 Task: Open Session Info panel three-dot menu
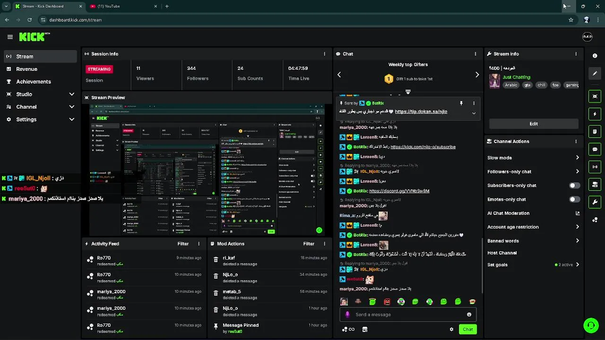click(x=324, y=54)
